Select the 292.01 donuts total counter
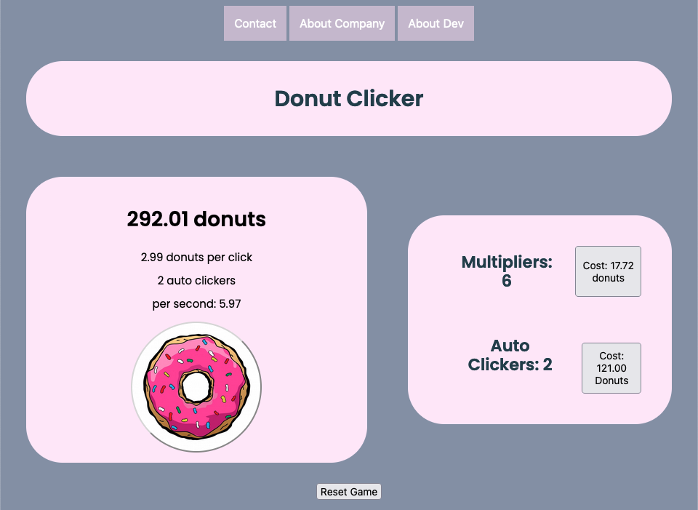Viewport: 698px width, 510px height. point(196,219)
